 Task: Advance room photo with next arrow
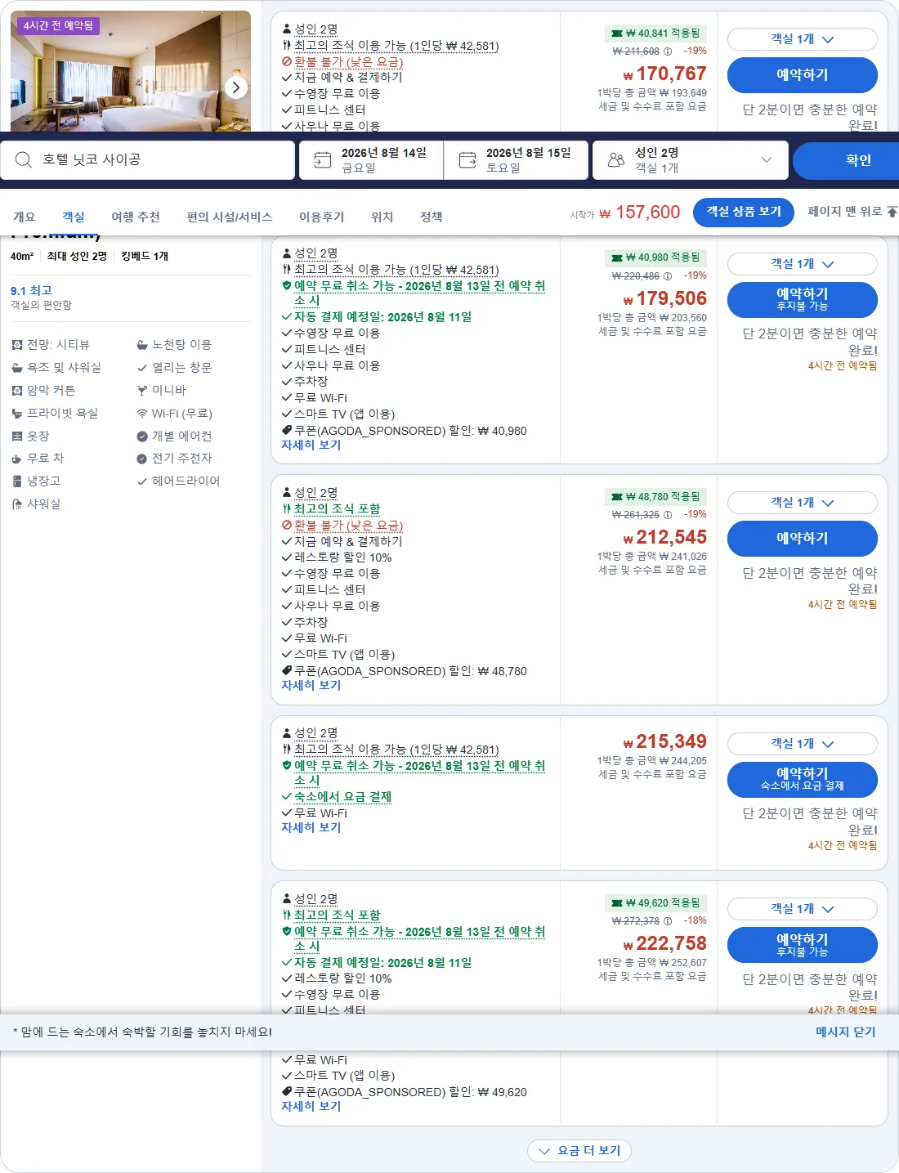point(236,87)
